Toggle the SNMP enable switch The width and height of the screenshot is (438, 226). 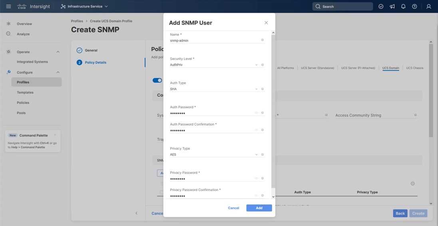pyautogui.click(x=157, y=80)
